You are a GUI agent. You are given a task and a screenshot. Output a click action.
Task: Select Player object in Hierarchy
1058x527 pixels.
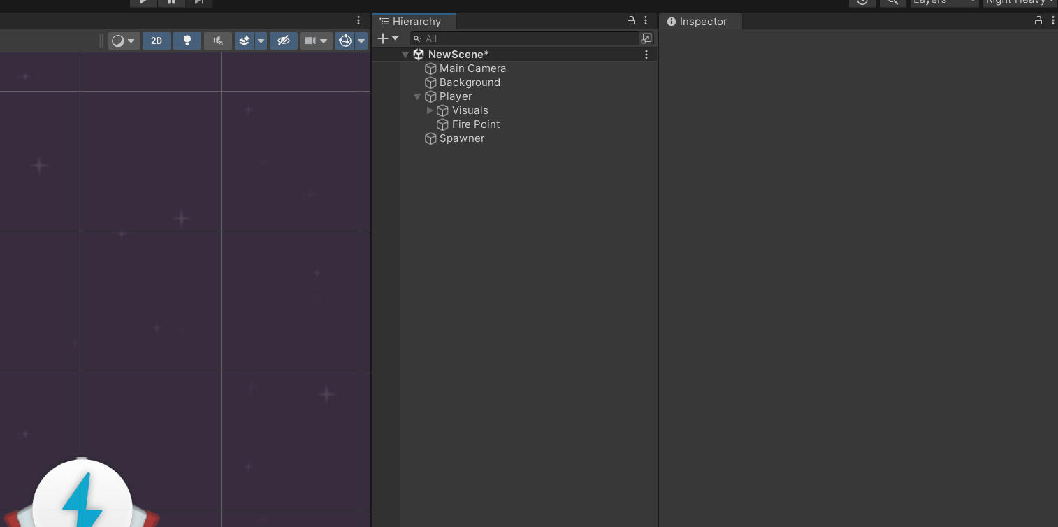coord(456,96)
